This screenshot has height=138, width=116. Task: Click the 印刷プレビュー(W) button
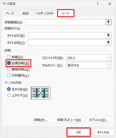(69, 120)
